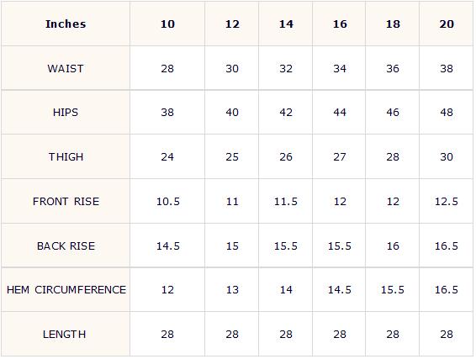Click the Inches header cell

tap(66, 24)
